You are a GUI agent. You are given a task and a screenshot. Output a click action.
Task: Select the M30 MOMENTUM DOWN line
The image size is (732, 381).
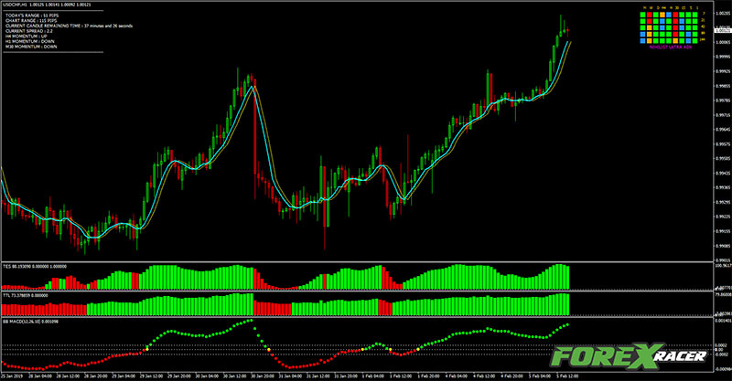tap(31, 47)
